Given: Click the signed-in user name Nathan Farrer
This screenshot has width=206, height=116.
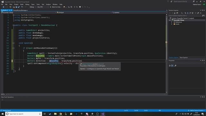Looking at the screenshot, I should (197, 5).
